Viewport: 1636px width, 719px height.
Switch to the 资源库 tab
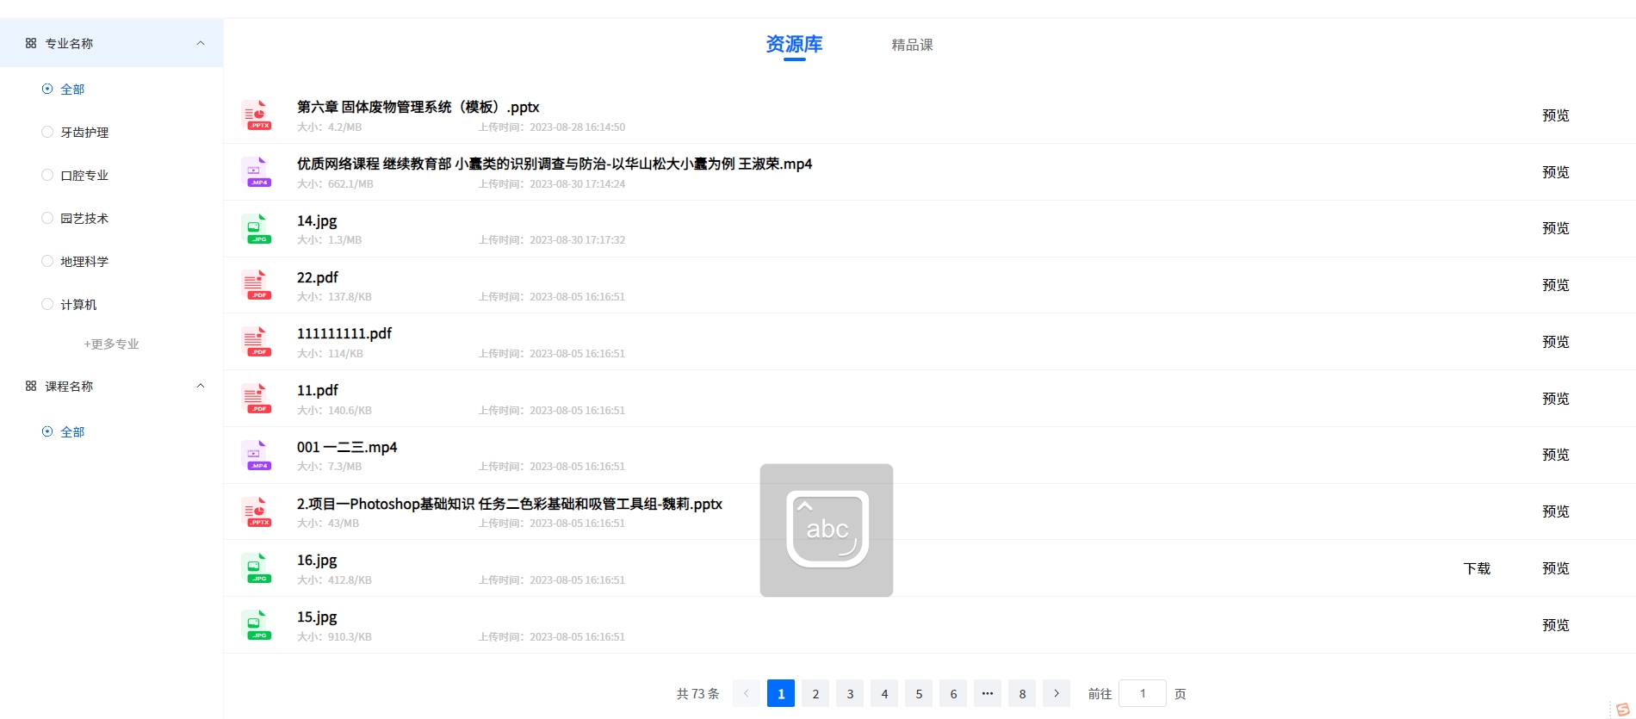coord(794,44)
